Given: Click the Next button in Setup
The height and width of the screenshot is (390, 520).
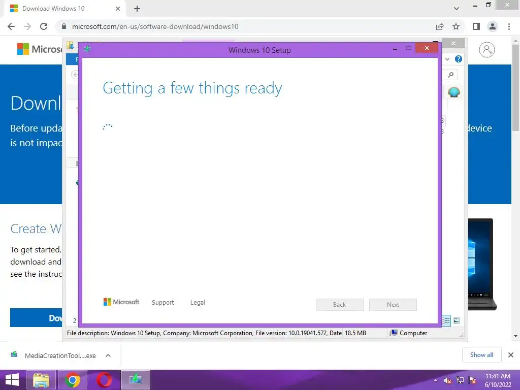Looking at the screenshot, I should point(393,305).
